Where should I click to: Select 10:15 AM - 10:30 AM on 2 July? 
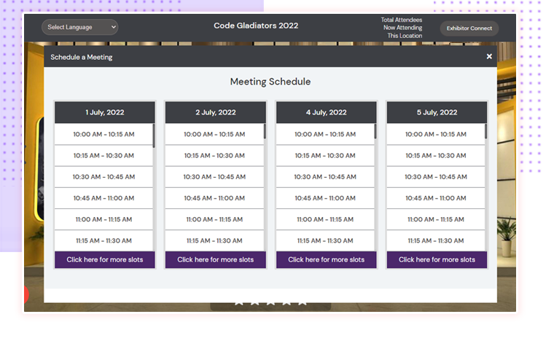click(x=214, y=155)
